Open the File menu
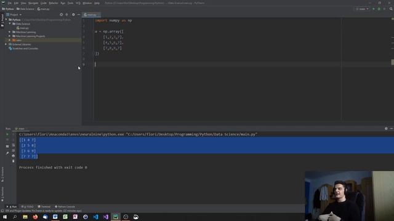The width and height of the screenshot is (394, 221). [10, 3]
